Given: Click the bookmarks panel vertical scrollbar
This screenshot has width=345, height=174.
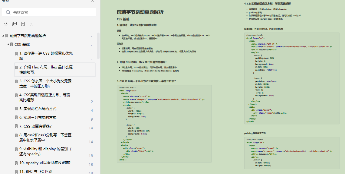Looking at the screenshot, I should pyautogui.click(x=98, y=46).
